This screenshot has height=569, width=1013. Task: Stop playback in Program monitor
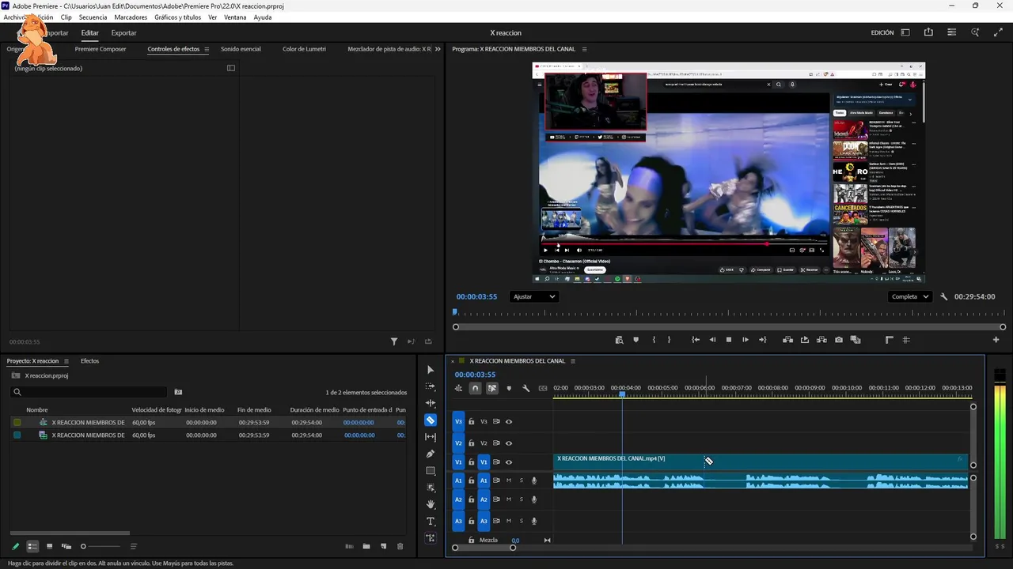click(x=729, y=340)
